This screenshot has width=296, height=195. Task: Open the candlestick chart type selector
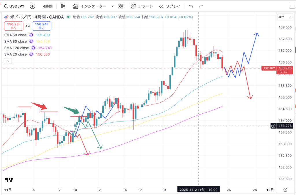click(63, 6)
